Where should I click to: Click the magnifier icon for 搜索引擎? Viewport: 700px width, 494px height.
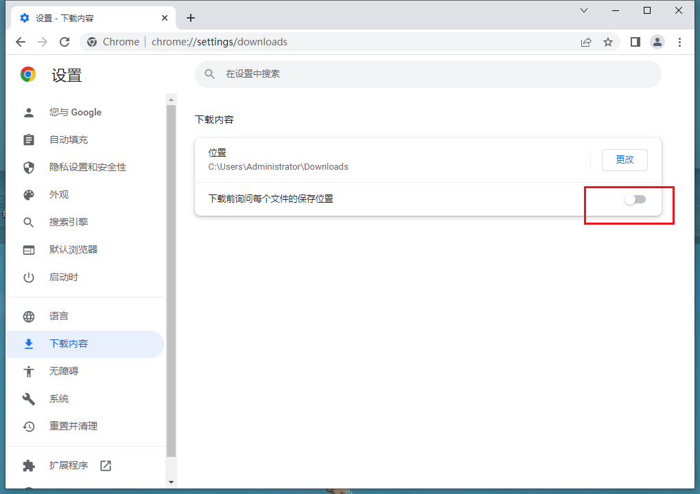[x=29, y=222]
